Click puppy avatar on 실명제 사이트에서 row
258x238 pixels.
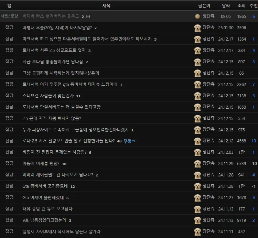(197, 232)
